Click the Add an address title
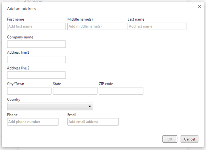The image size is (206, 150). (x=22, y=9)
